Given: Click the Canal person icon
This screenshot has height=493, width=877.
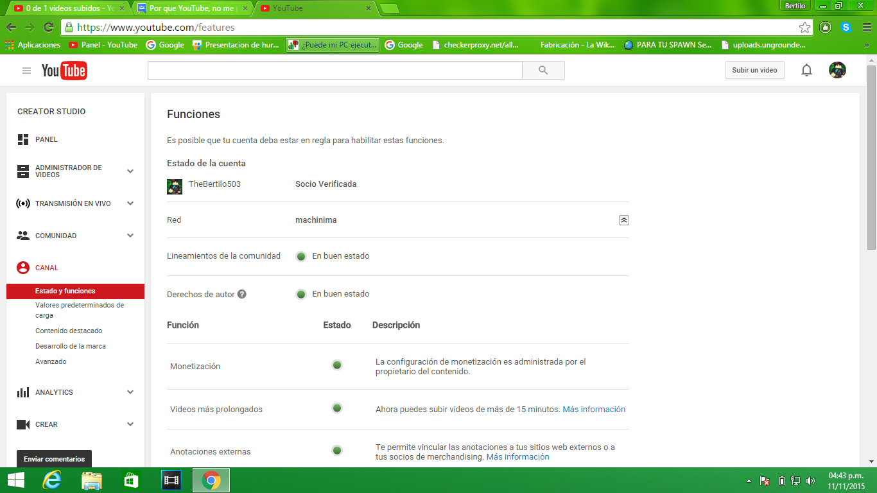Looking at the screenshot, I should click(x=23, y=268).
